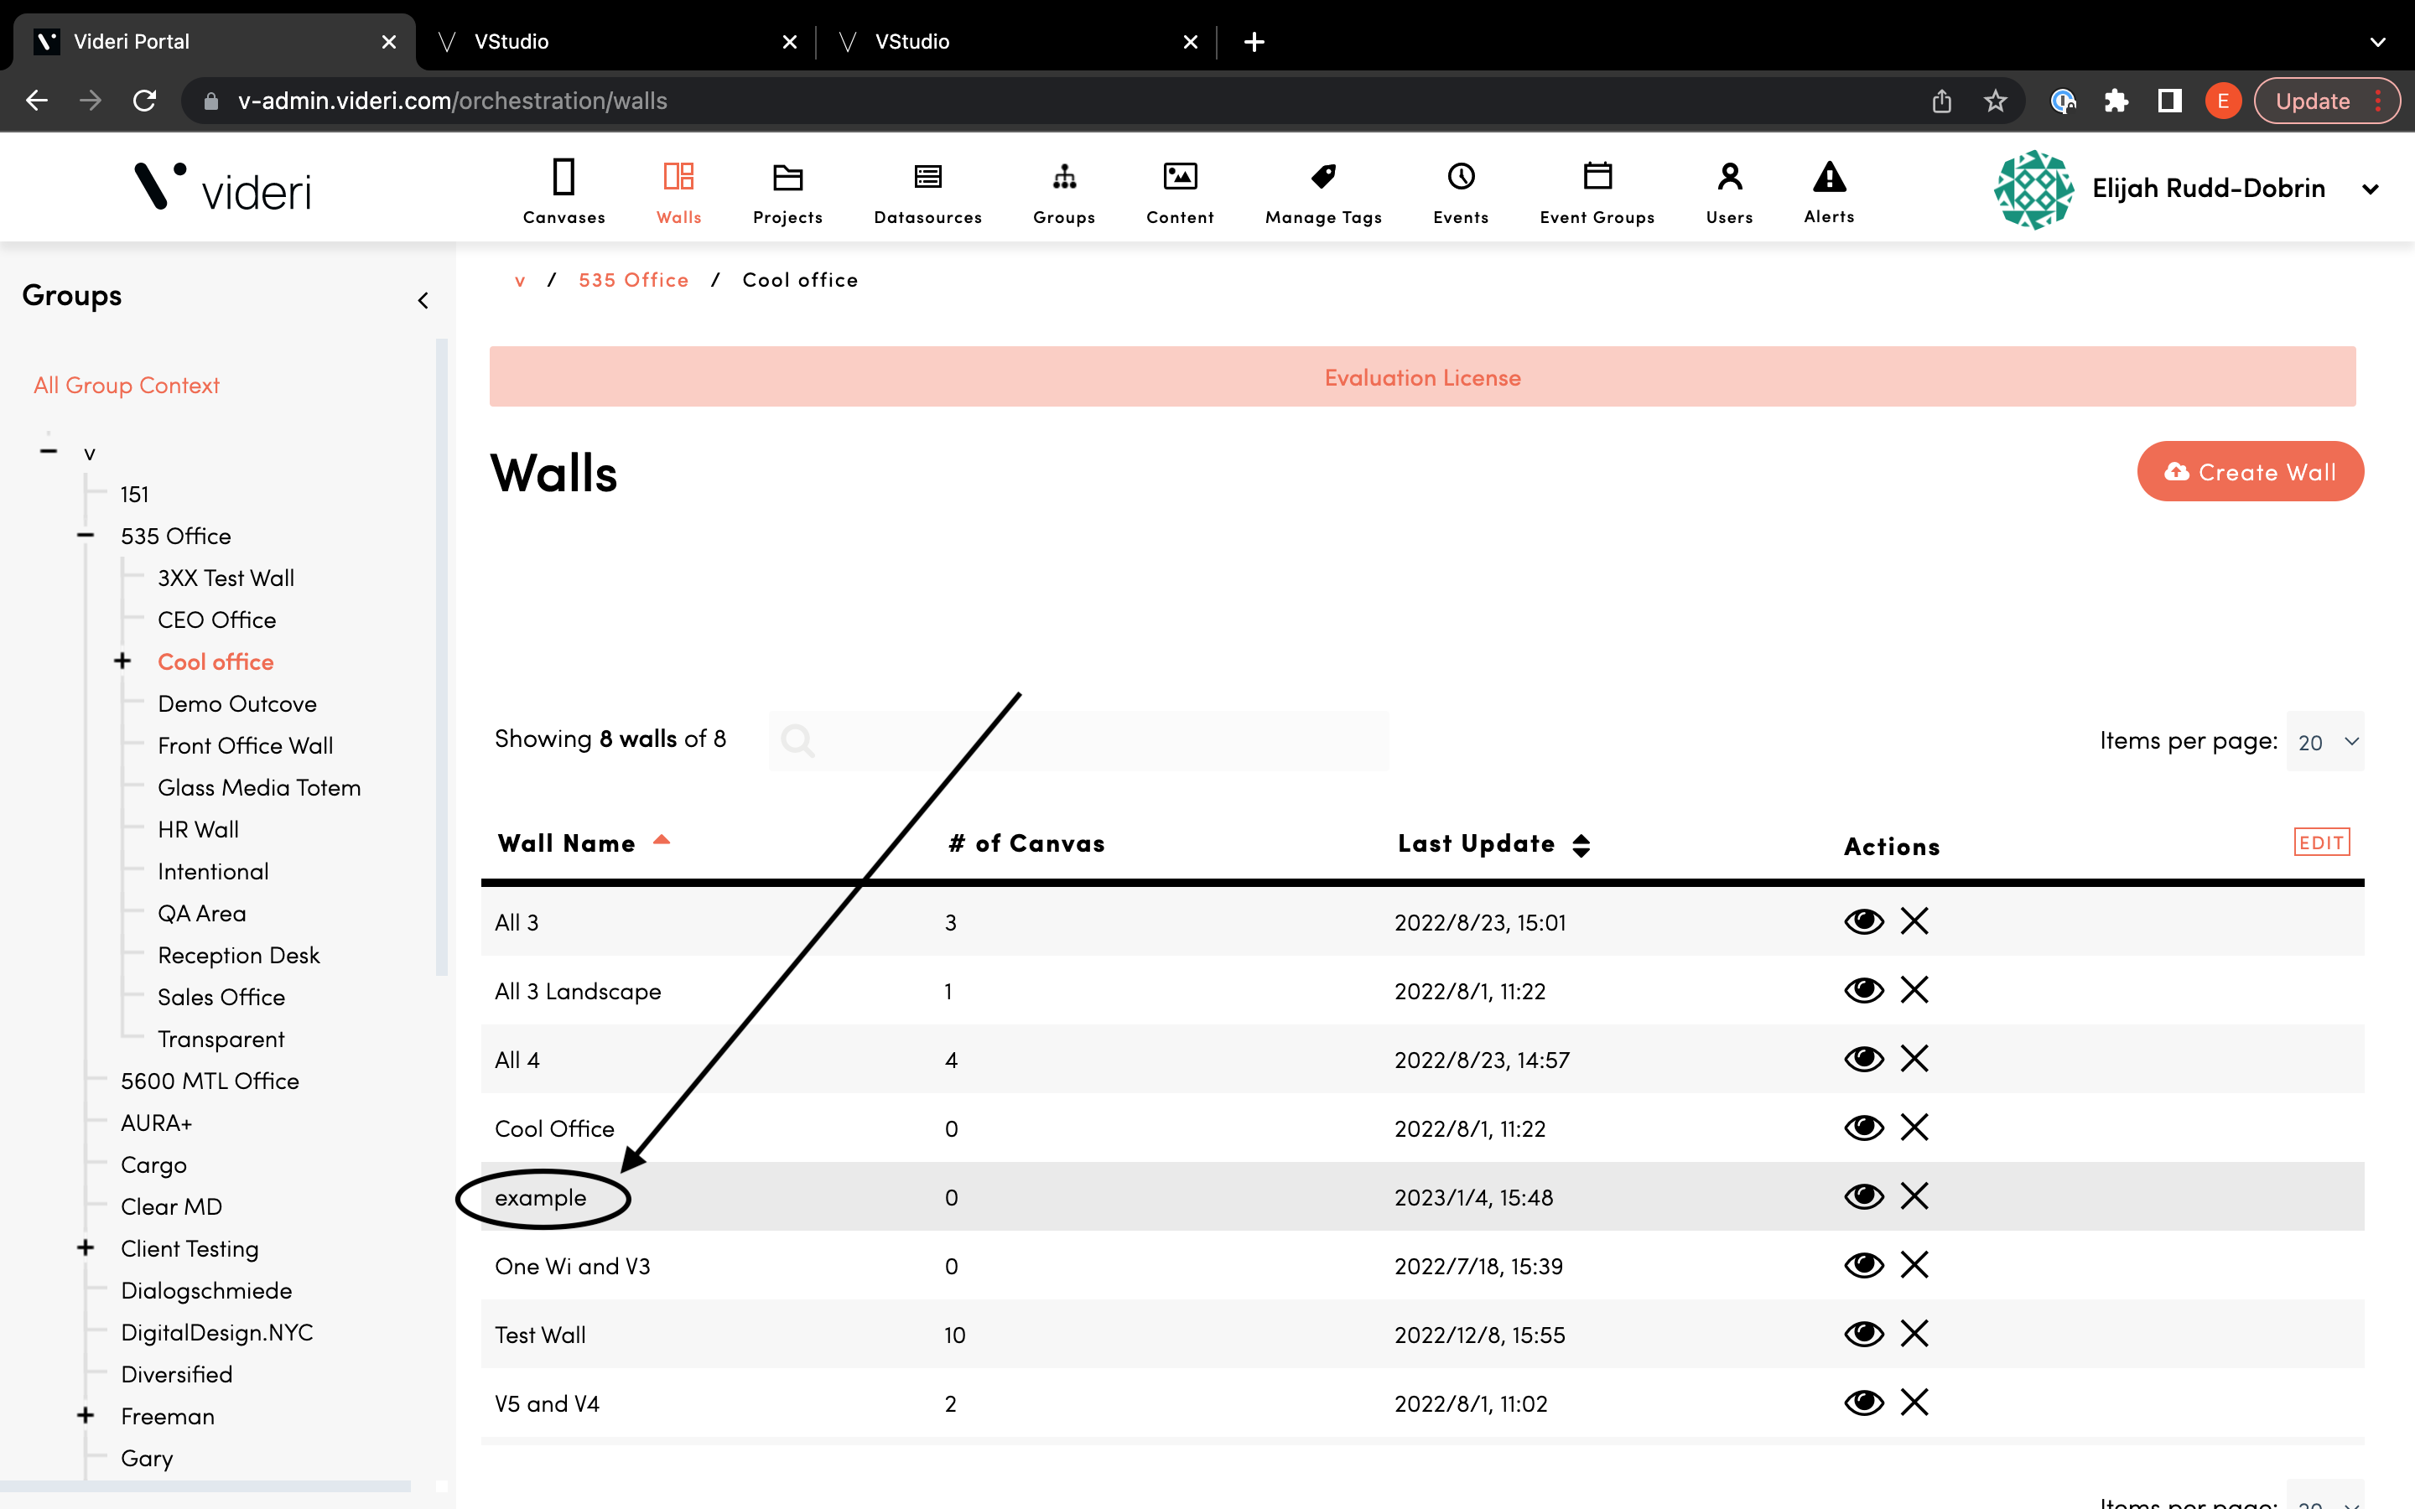View the Cool Office wall eye icon
2415x1509 pixels.
(x=1863, y=1127)
